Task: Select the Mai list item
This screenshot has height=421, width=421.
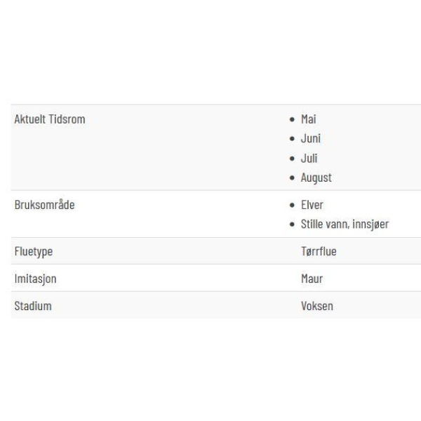Action: pos(308,119)
